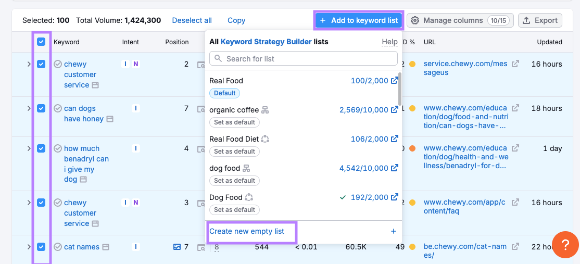Open organic coffee list external link icon
This screenshot has width=580, height=264.
click(395, 109)
